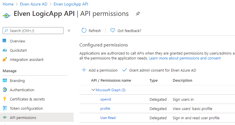Click the Integration assistant rocket icon
Viewport: 235px width, 125px height.
click(x=5, y=59)
